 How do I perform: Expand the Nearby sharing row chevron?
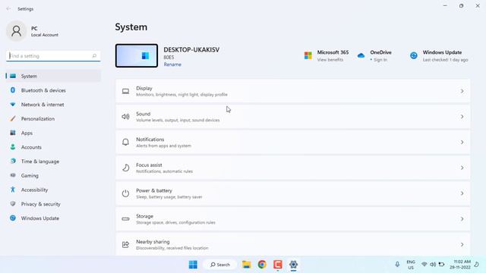pos(462,244)
